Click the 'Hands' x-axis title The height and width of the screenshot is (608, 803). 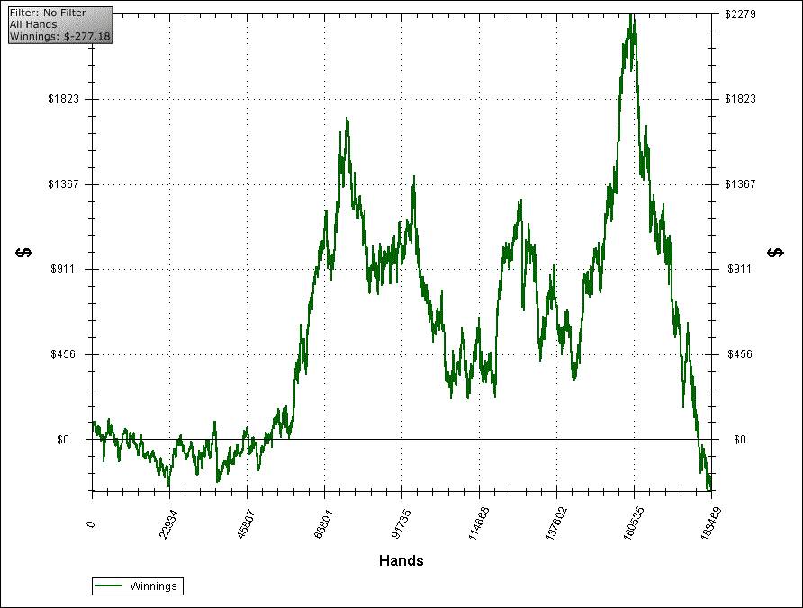[x=401, y=561]
